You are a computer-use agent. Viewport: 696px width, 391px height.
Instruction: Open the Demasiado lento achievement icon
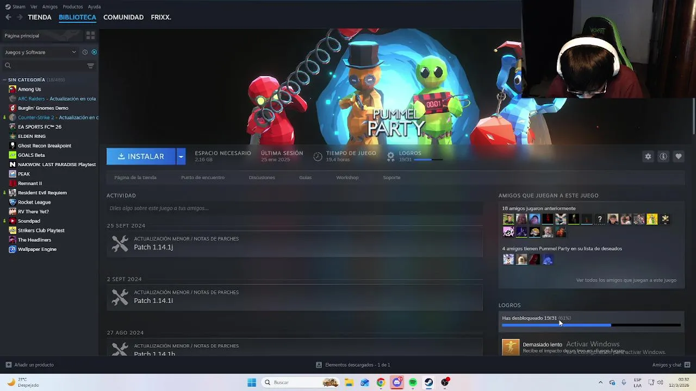(x=511, y=347)
